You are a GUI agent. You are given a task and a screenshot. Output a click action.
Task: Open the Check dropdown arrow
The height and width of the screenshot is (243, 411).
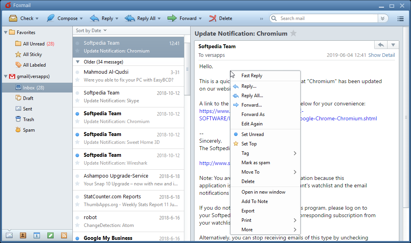coord(37,19)
